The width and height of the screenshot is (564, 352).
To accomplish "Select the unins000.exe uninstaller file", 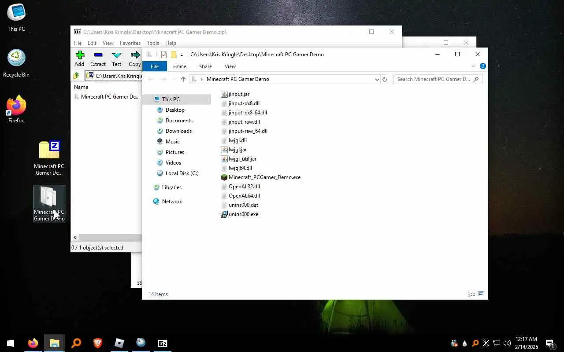I will pyautogui.click(x=240, y=214).
